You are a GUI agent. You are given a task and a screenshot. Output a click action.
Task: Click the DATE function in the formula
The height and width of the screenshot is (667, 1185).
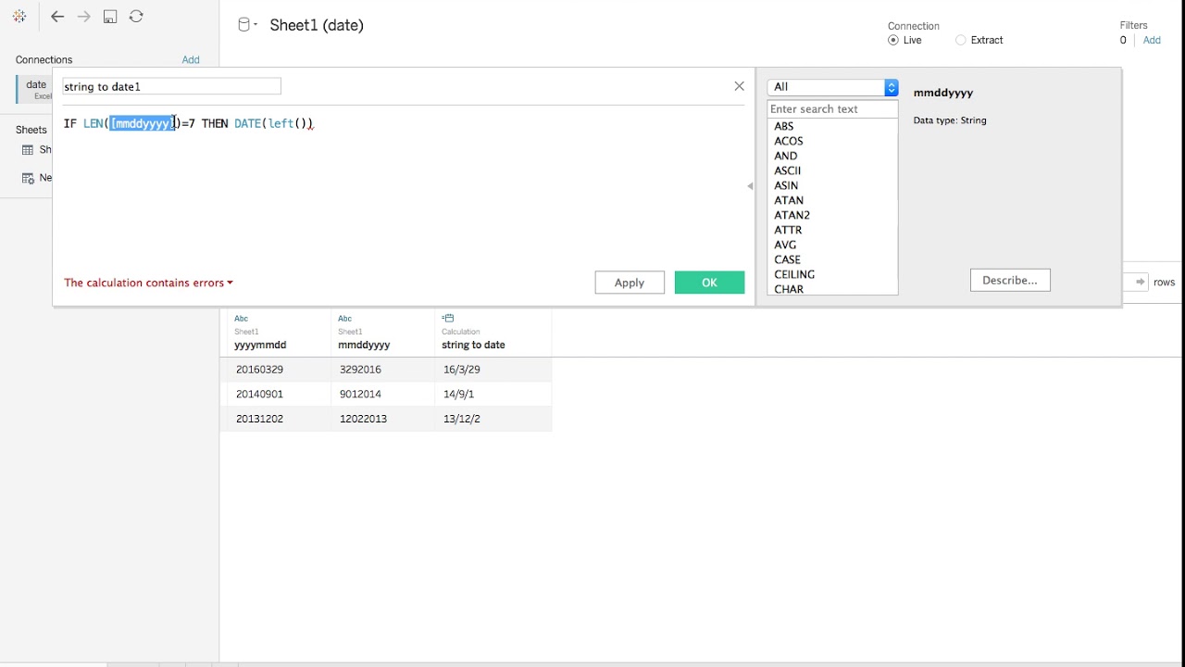click(x=247, y=123)
